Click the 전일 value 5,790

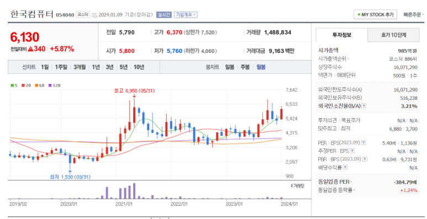pos(127,33)
